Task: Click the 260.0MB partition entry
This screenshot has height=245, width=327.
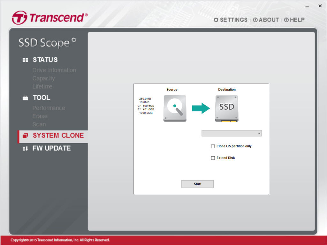Action: tap(145, 99)
